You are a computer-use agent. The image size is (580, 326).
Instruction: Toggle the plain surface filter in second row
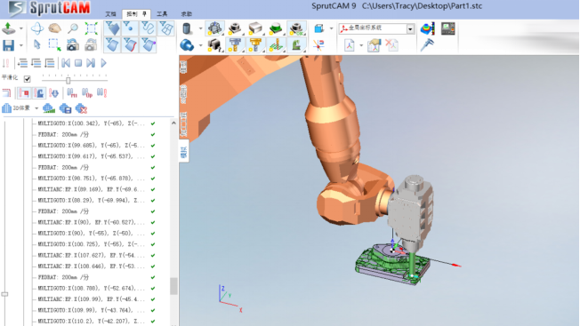point(112,45)
